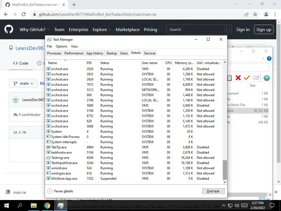281x211 pixels.
Task: Switch to the Users tab
Action: 124,53
